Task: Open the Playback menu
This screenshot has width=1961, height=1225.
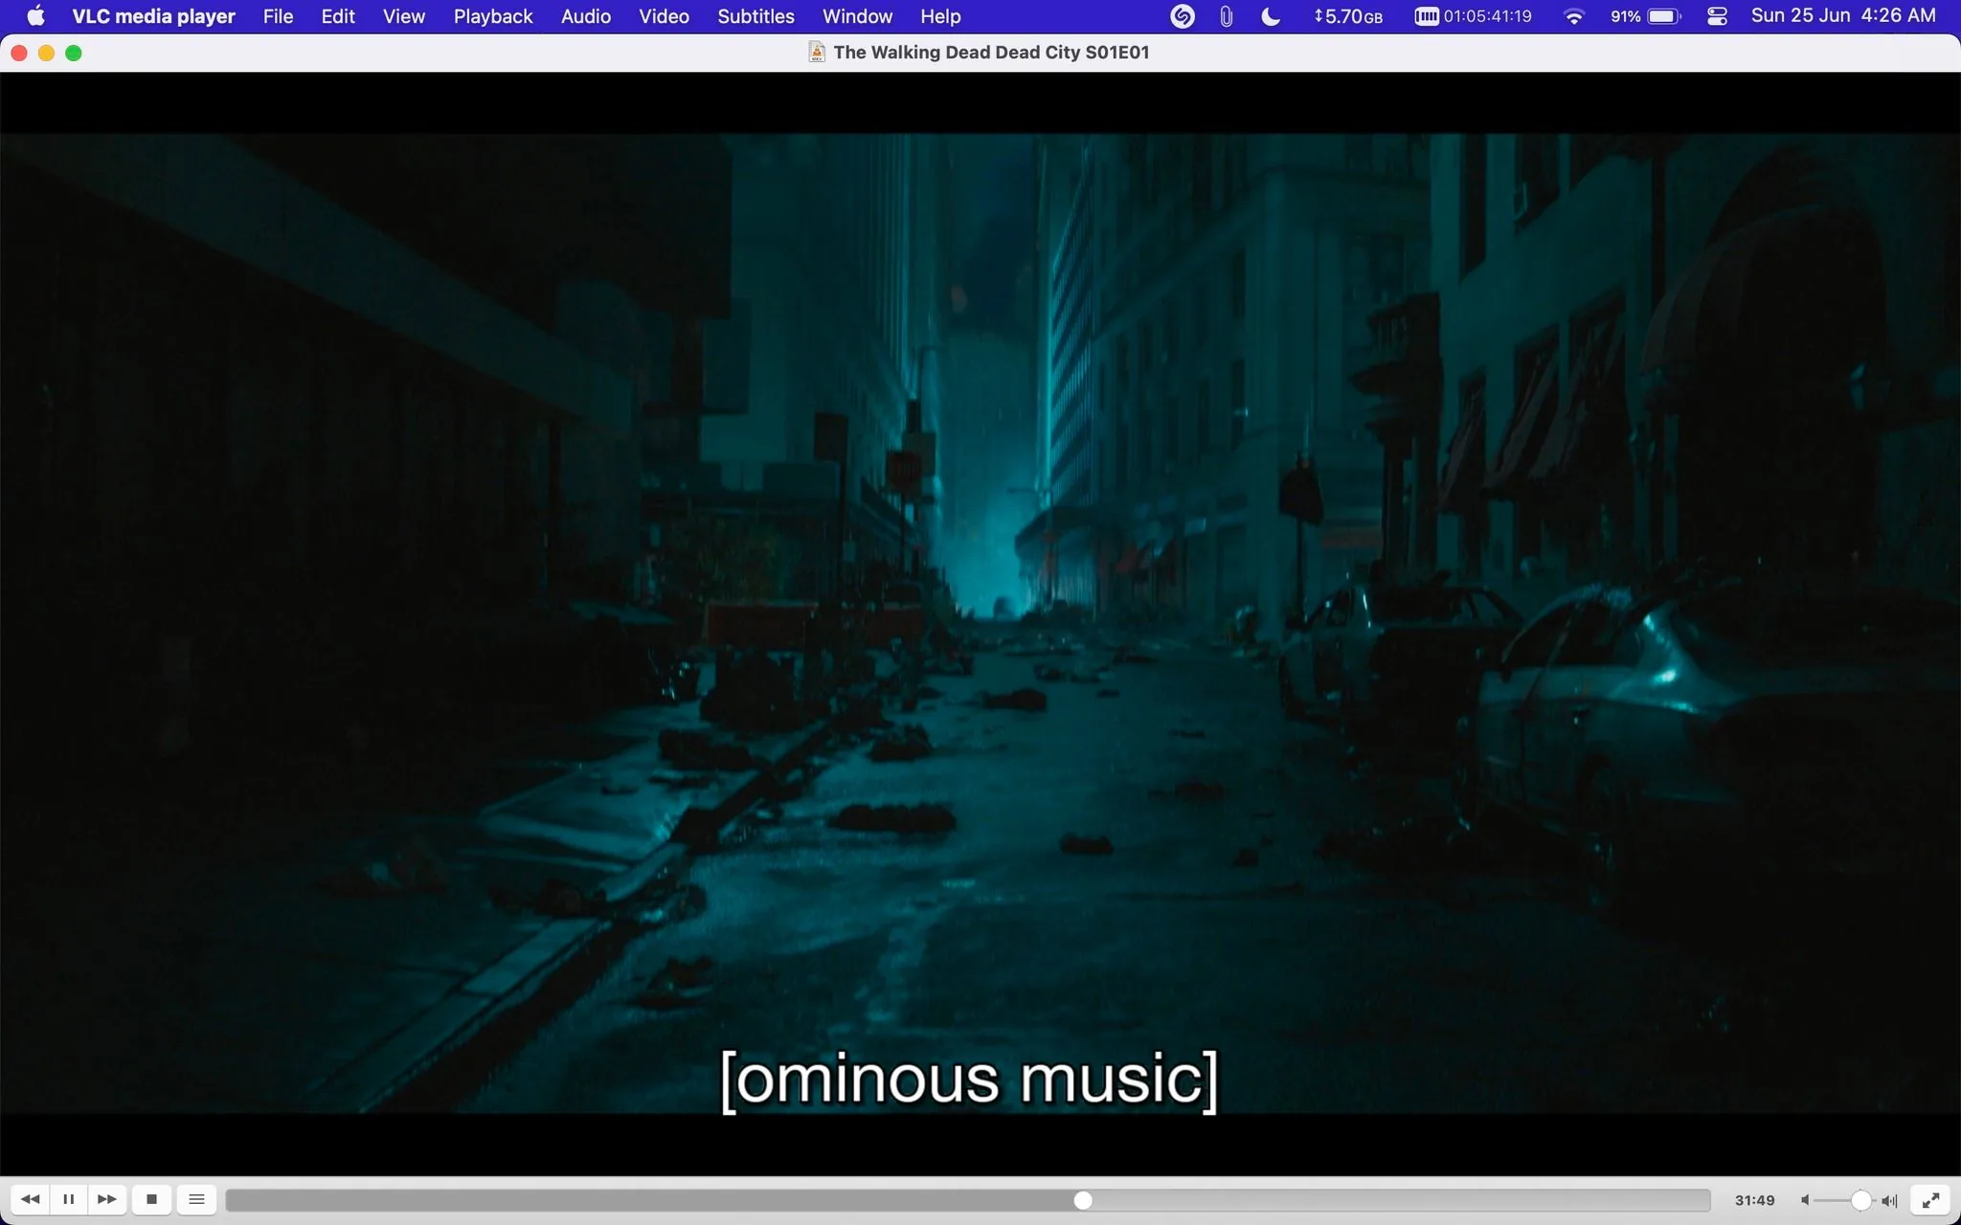Action: [492, 16]
